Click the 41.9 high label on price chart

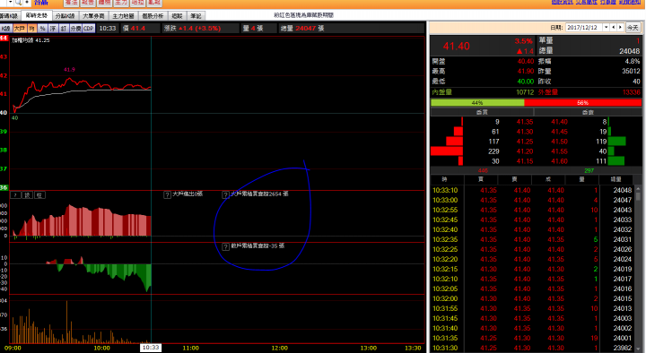[69, 70]
